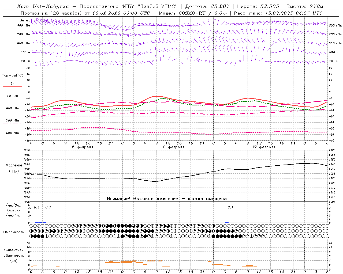Image resolution: width=343 pixels, height=274 pixels.
Task: Select the Прогноз на 120 часа(ов) forecast line
Action: [85, 13]
